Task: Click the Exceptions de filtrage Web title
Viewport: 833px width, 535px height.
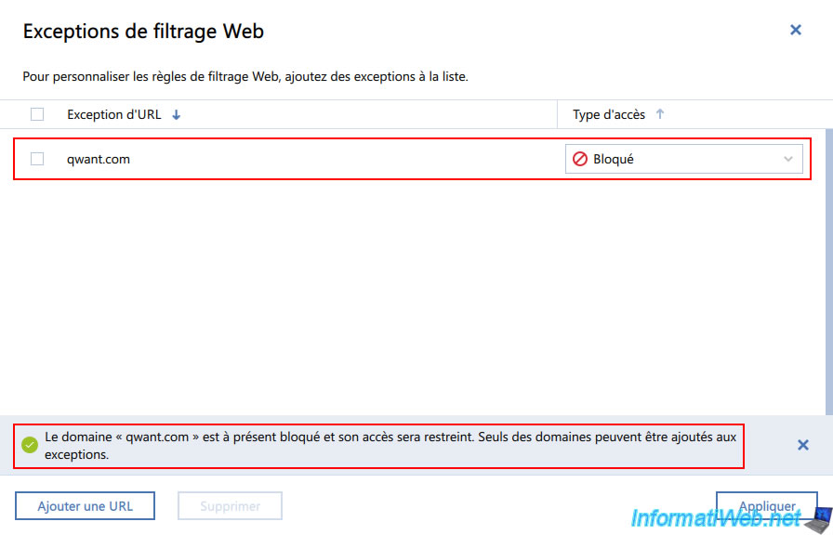Action: pos(143,32)
